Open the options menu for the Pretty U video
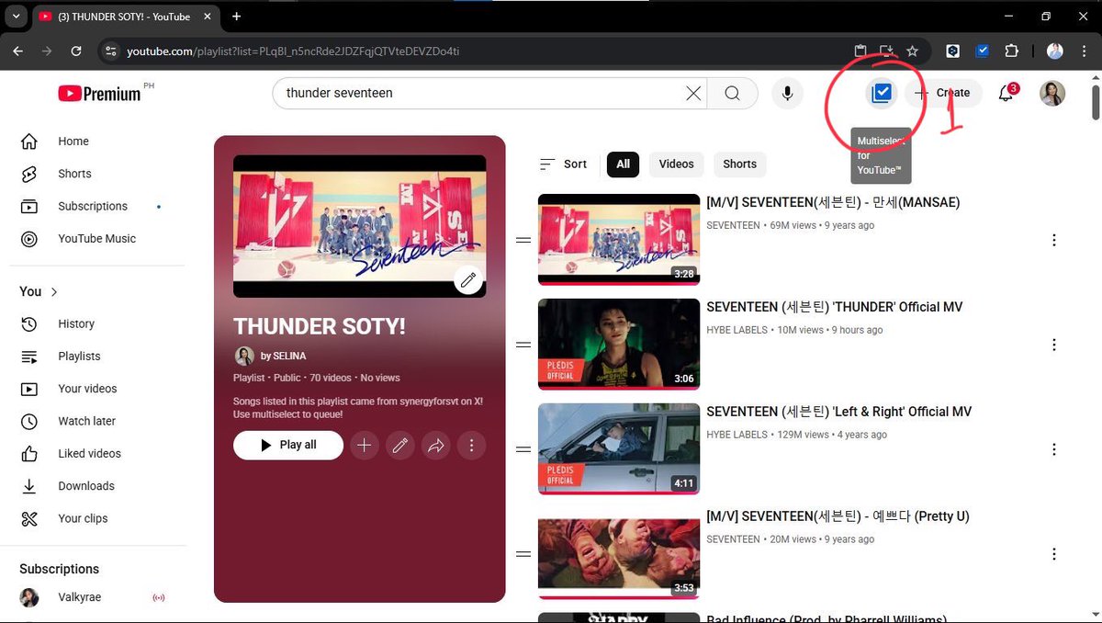The height and width of the screenshot is (623, 1102). pos(1054,554)
